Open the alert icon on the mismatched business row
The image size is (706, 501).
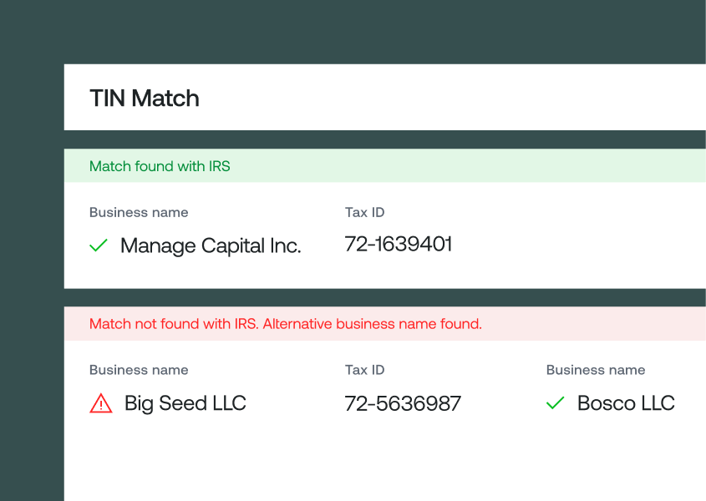100,403
